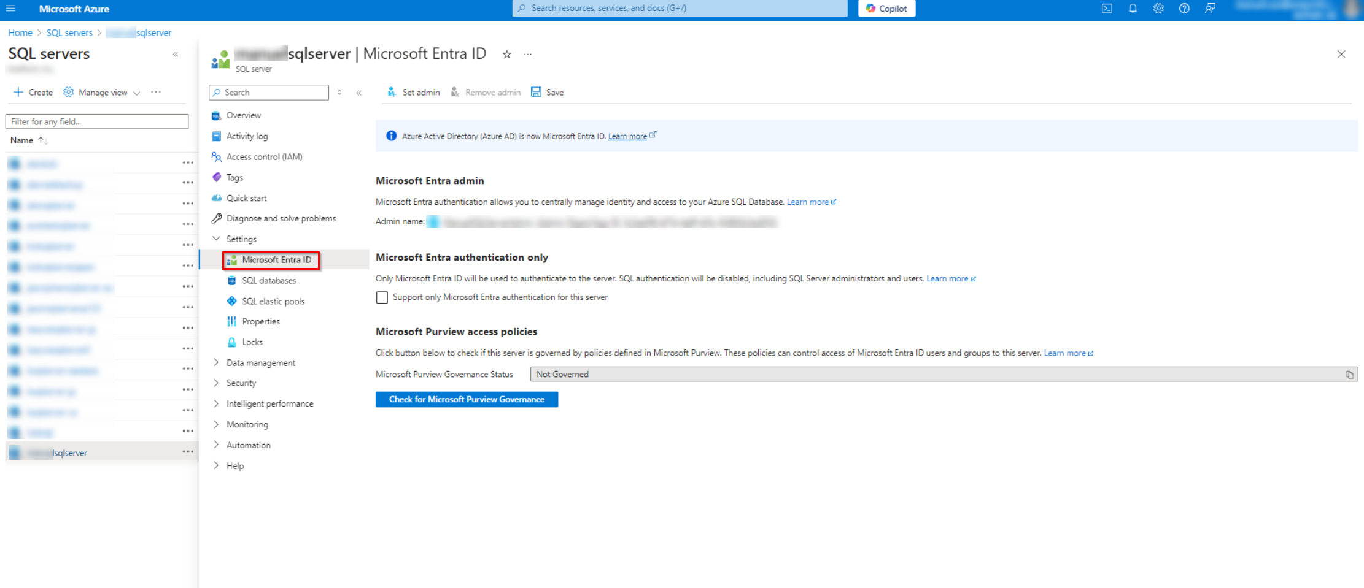Open the Feedback icon in top bar
Screen dimensions: 1364x588
click(x=1211, y=9)
